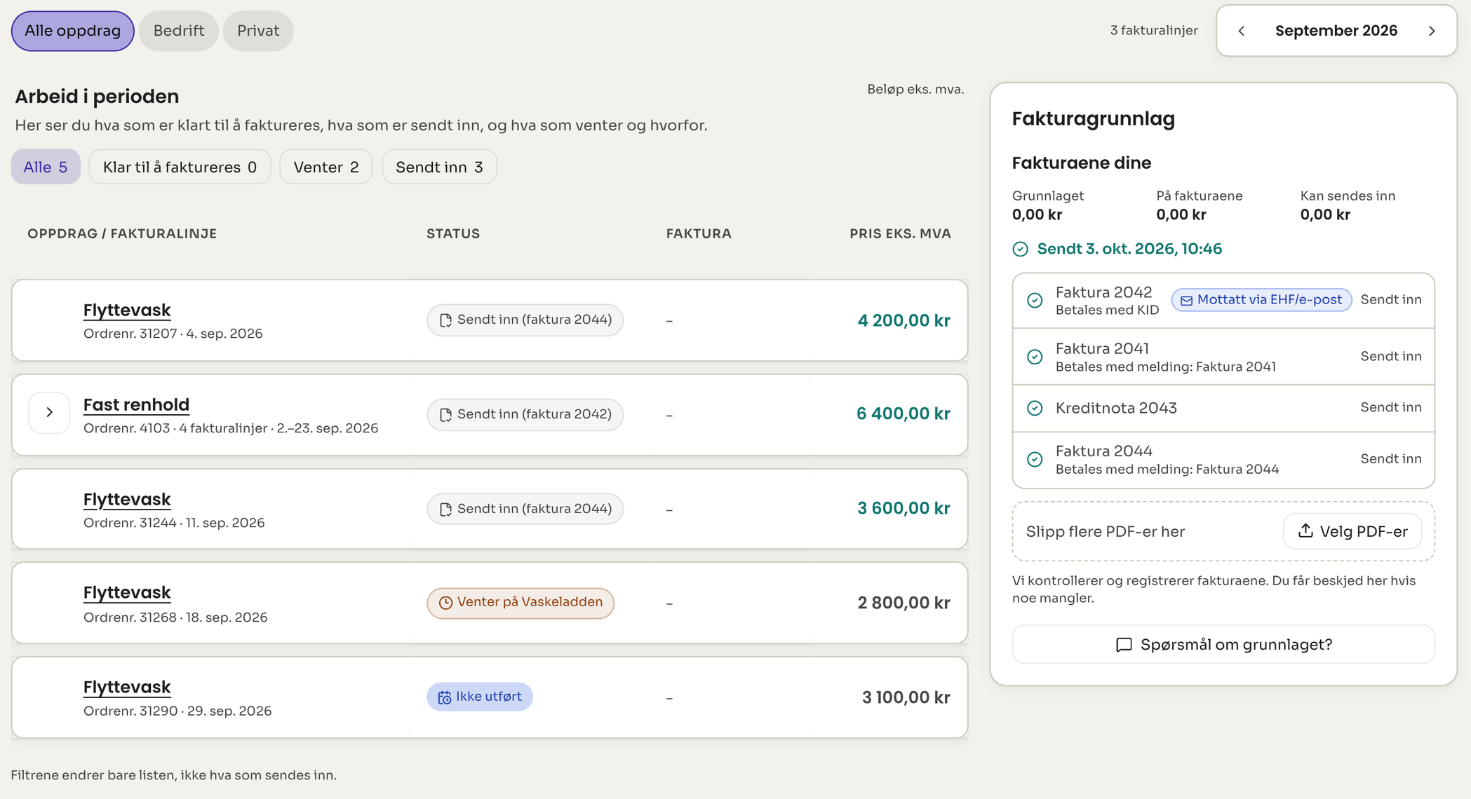Viewport: 1471px width, 799px height.
Task: Open Flyttevask order 31290 link
Action: (x=127, y=687)
